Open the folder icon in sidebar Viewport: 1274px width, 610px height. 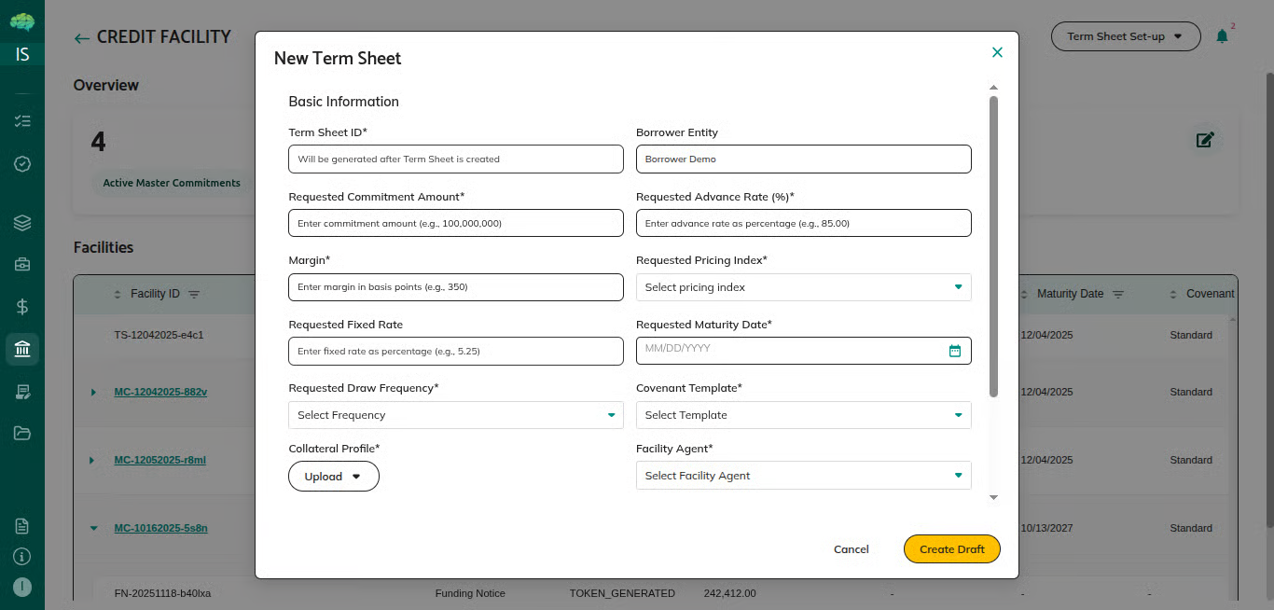pos(22,433)
